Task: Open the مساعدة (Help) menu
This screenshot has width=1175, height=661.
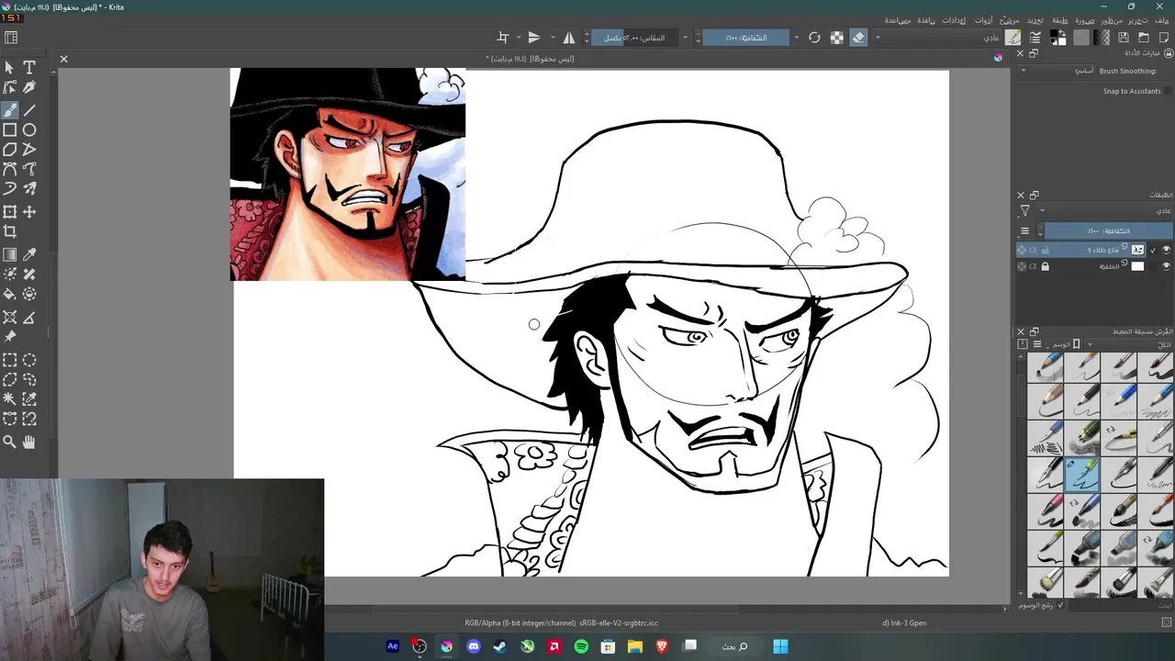Action: (x=898, y=19)
